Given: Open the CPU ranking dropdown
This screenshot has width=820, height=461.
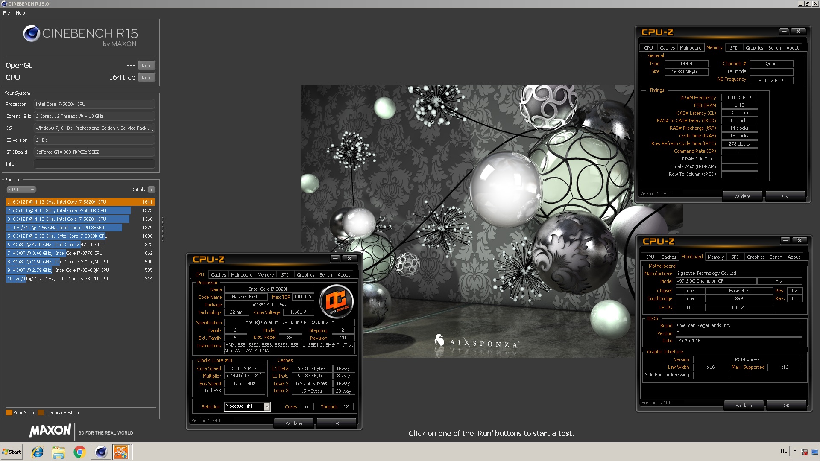Looking at the screenshot, I should (21, 190).
